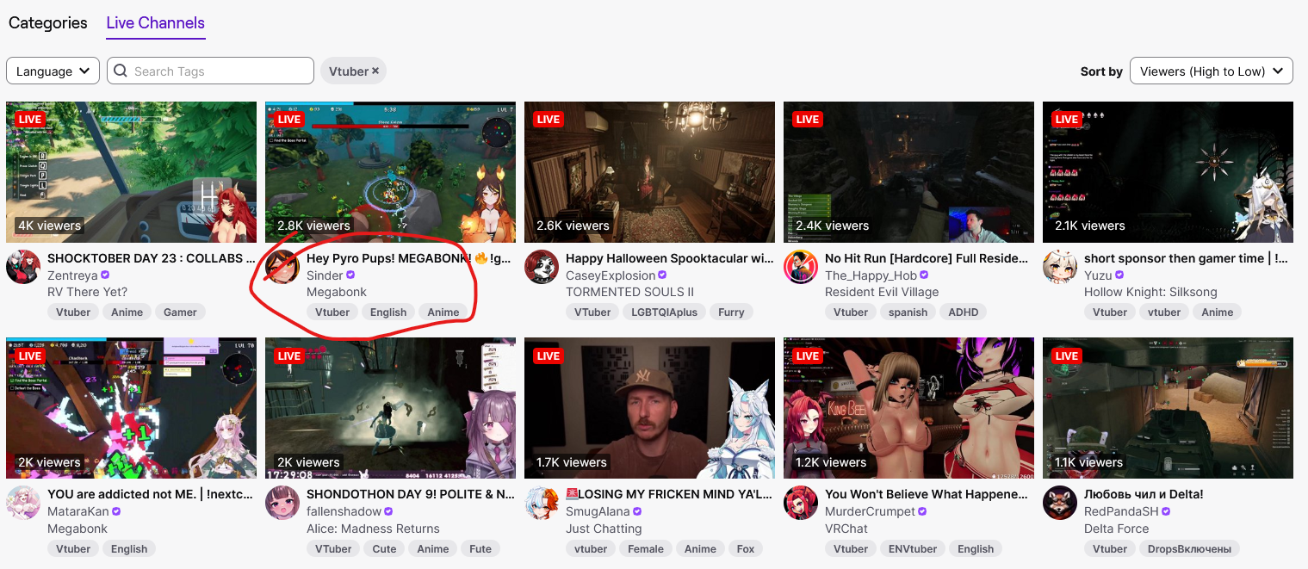Open Sinder's channel avatar
This screenshot has height=569, width=1308.
282,267
